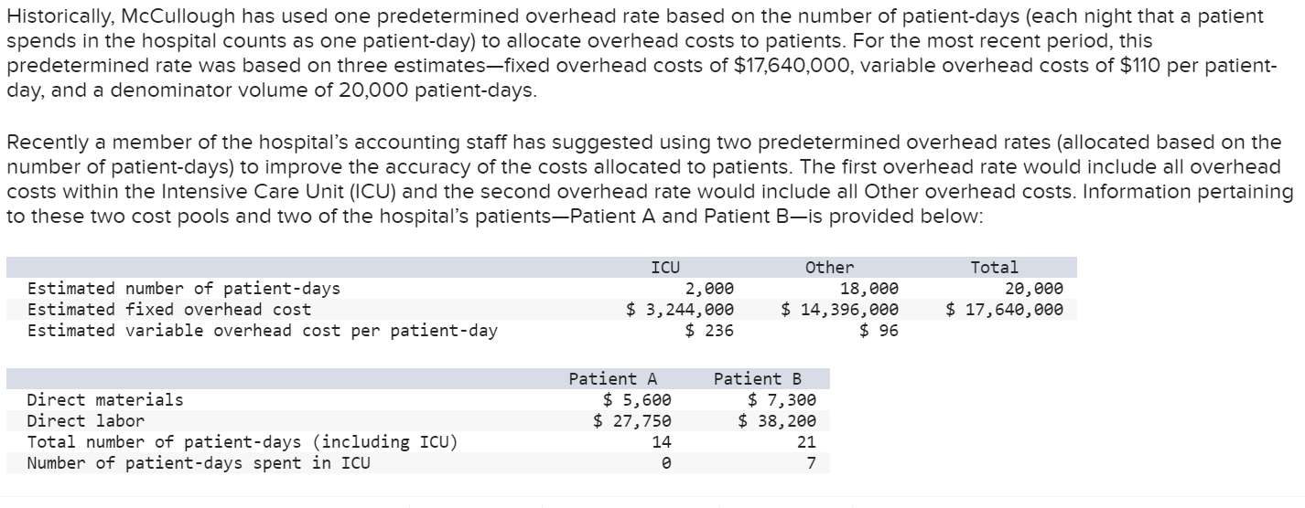Click the Direct materials row label
Image resolution: width=1305 pixels, height=508 pixels.
(x=105, y=399)
